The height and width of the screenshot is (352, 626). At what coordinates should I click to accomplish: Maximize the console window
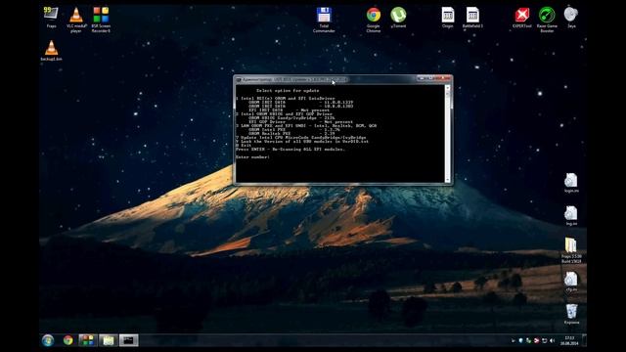(x=430, y=78)
